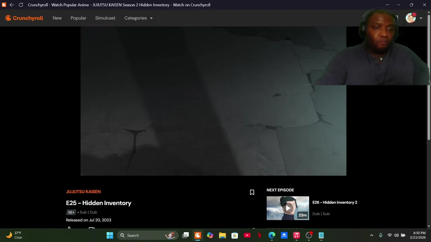Open the JUJUTSU KAISEN series link
The width and height of the screenshot is (431, 242).
tap(83, 192)
